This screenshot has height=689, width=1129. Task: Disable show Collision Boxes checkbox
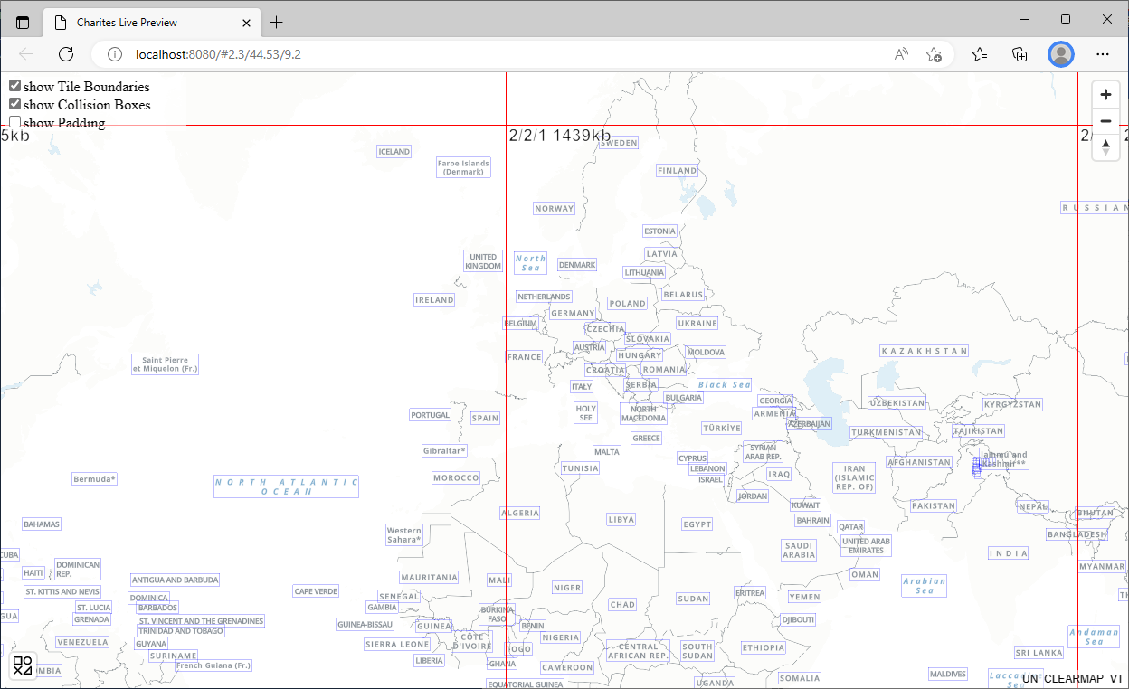coord(15,104)
